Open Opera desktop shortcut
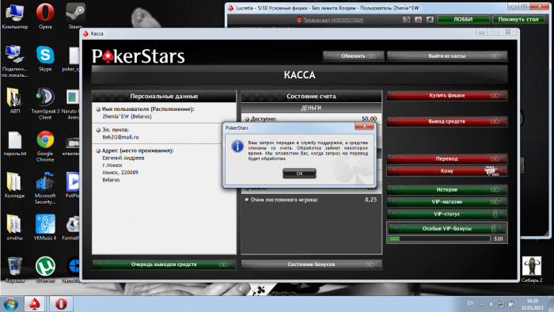 (x=45, y=17)
